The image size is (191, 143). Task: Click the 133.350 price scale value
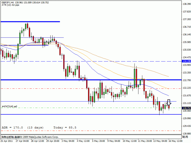[x=187, y=73]
